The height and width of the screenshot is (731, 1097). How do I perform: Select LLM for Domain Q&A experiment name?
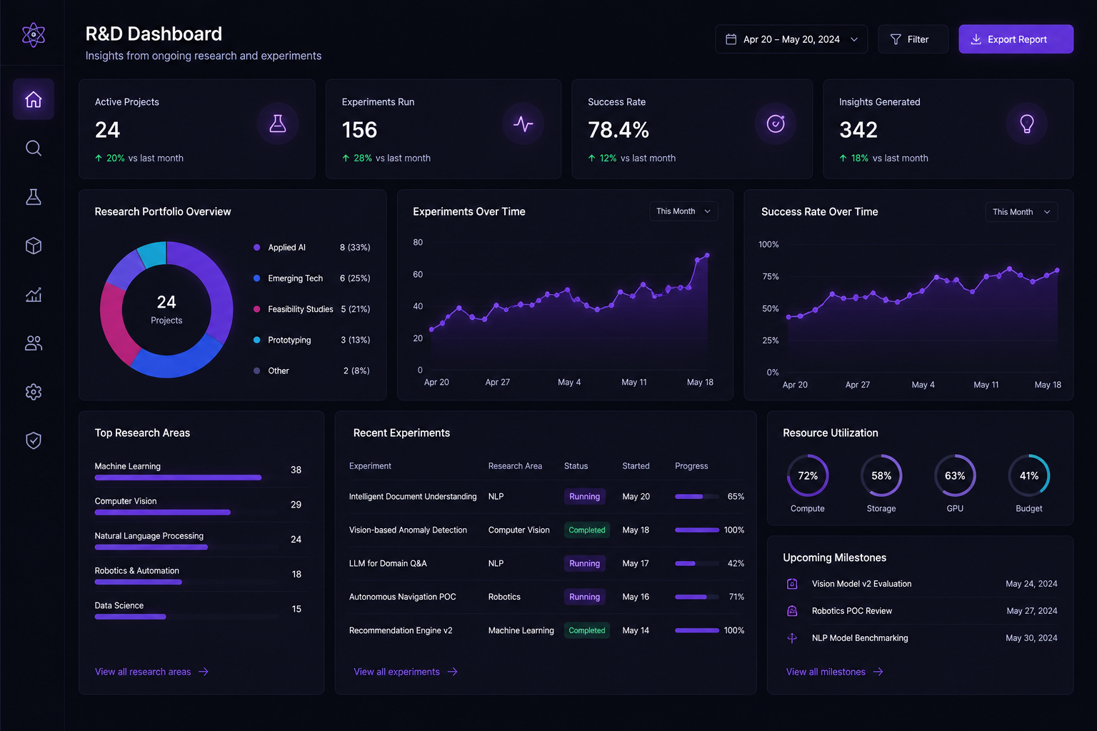click(388, 563)
